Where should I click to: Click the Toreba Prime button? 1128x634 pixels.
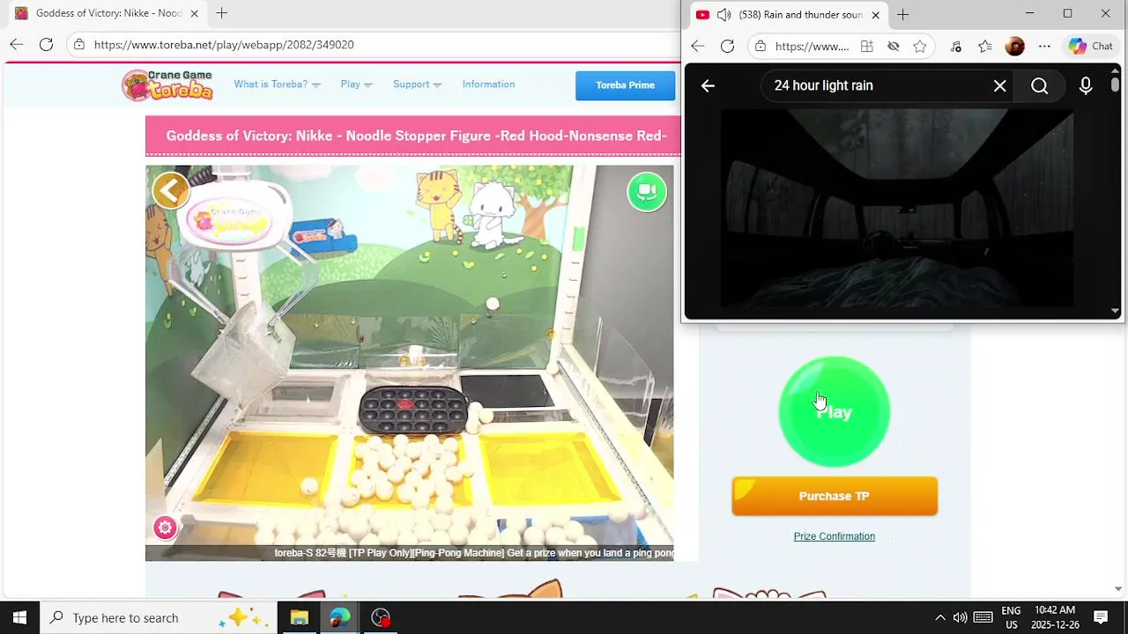[625, 85]
